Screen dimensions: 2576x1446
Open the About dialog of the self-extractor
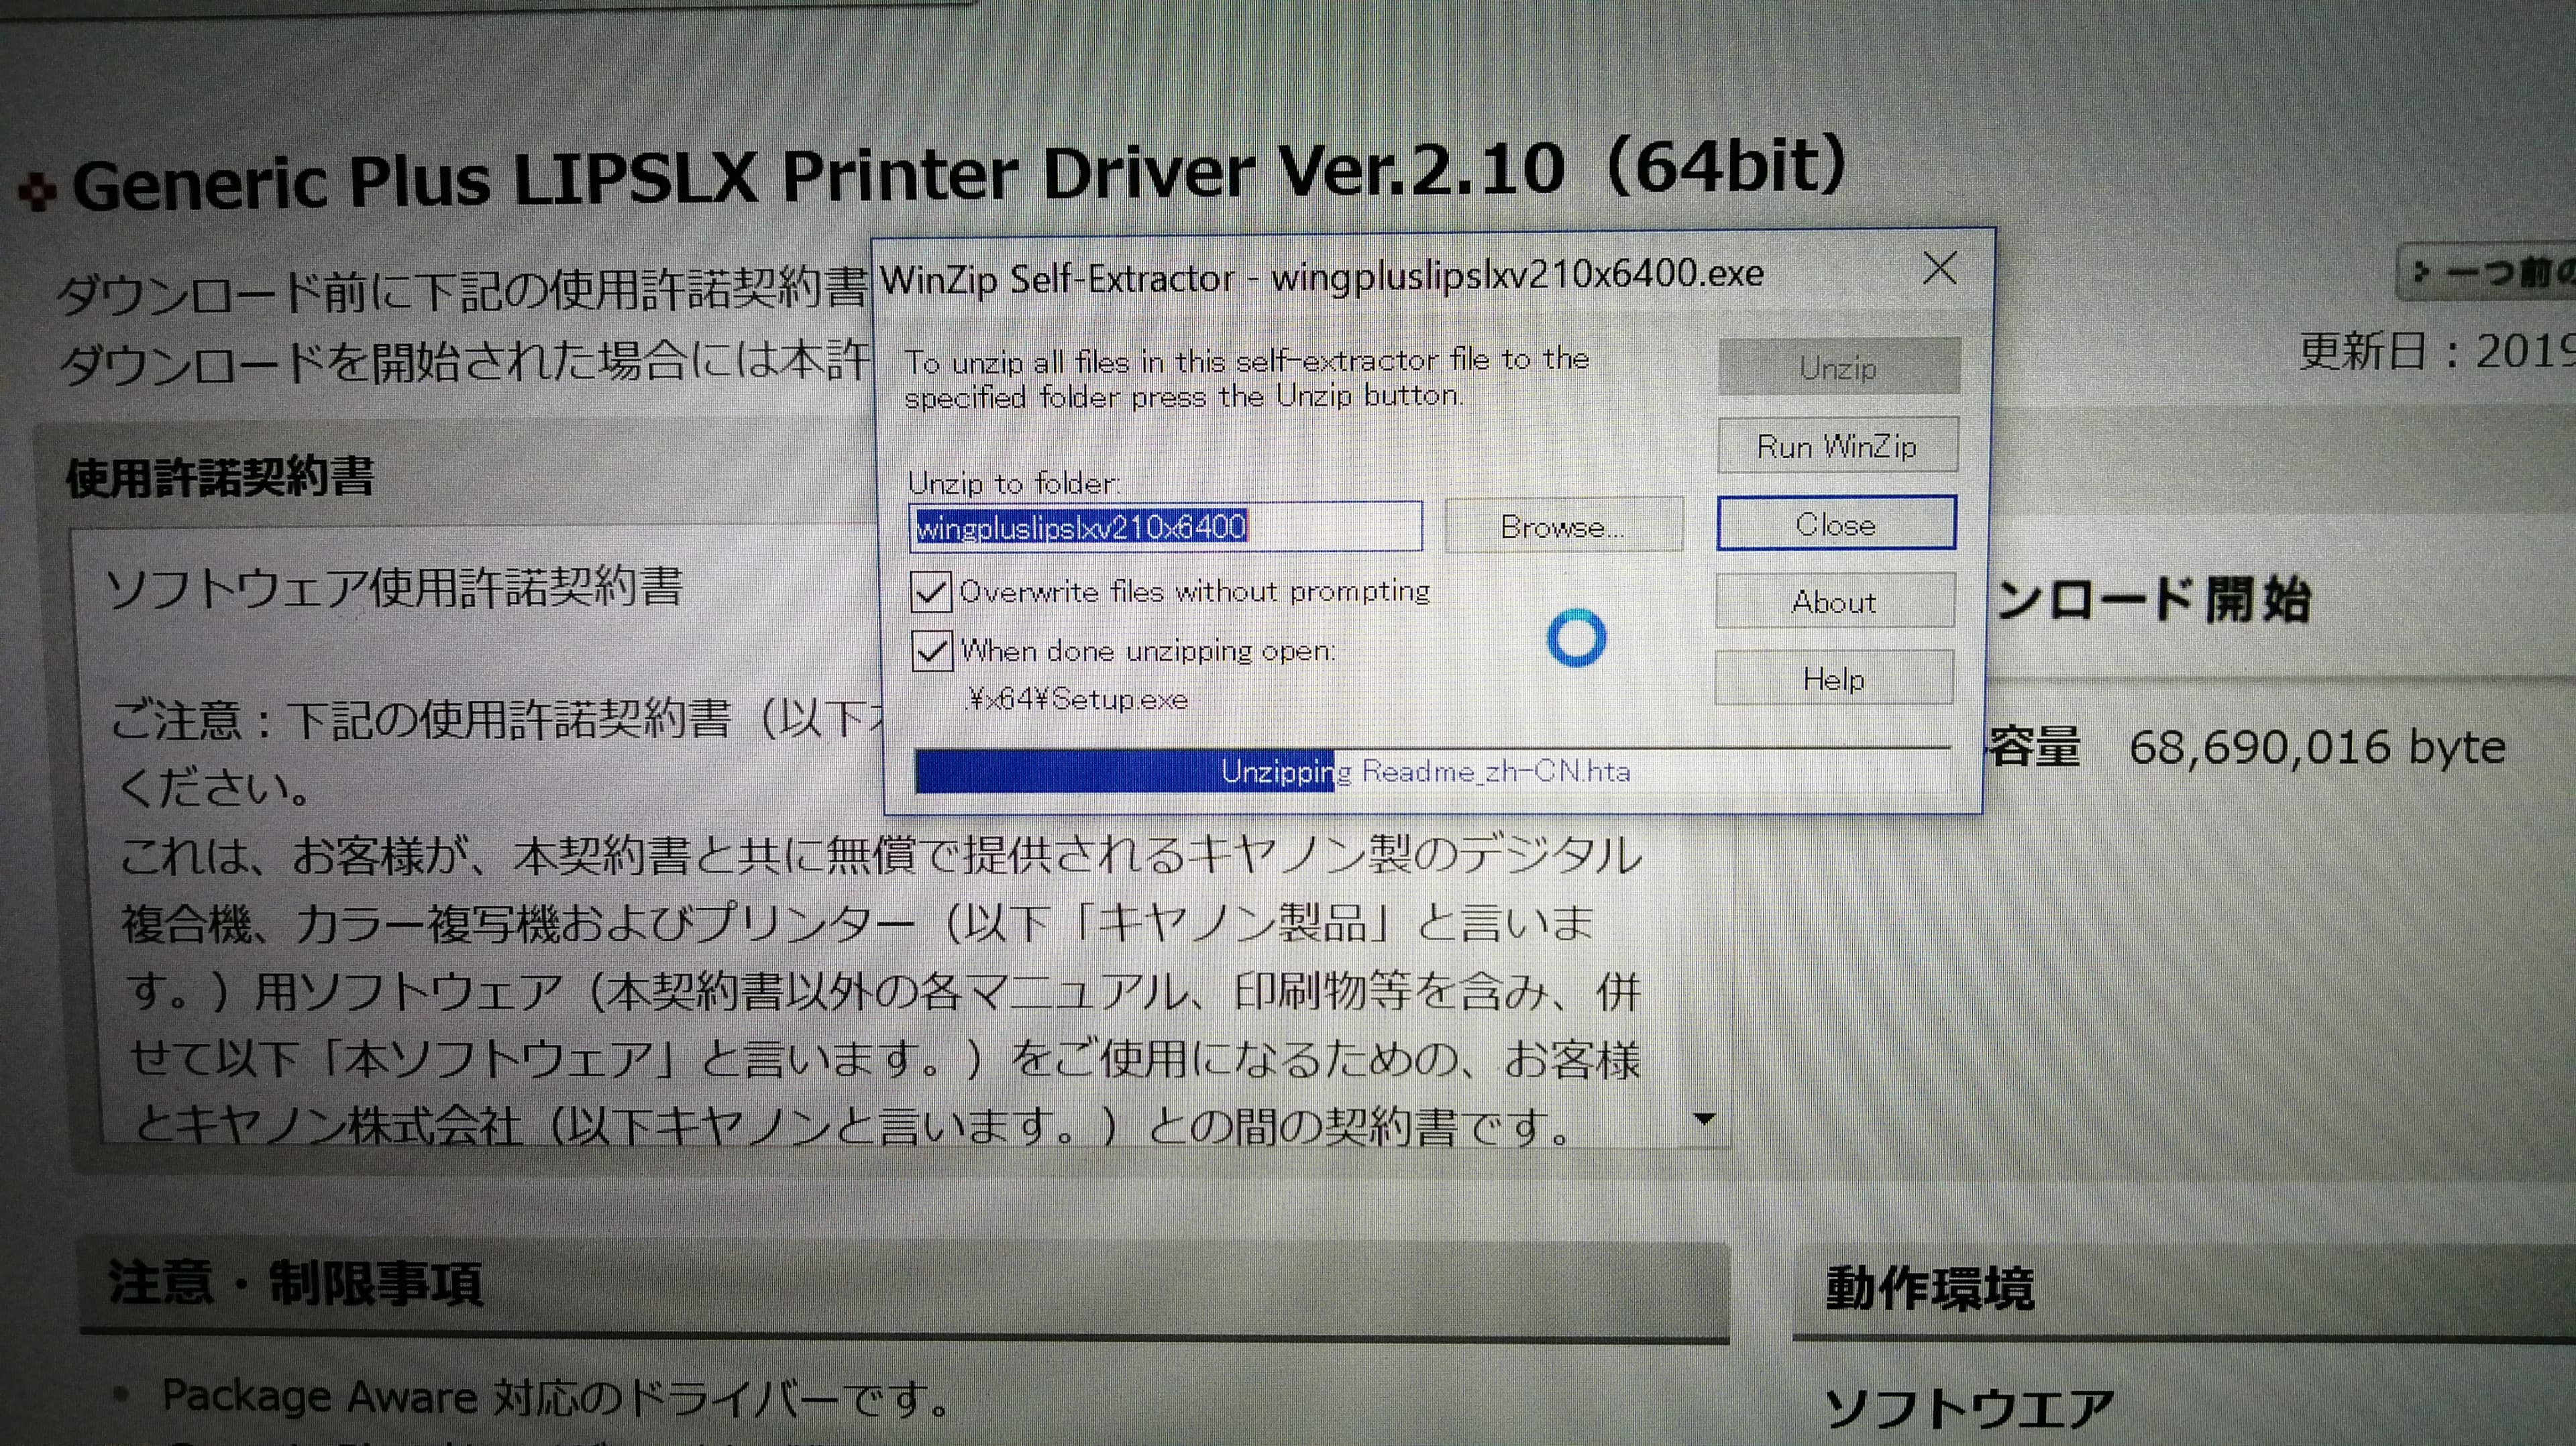tap(1834, 601)
